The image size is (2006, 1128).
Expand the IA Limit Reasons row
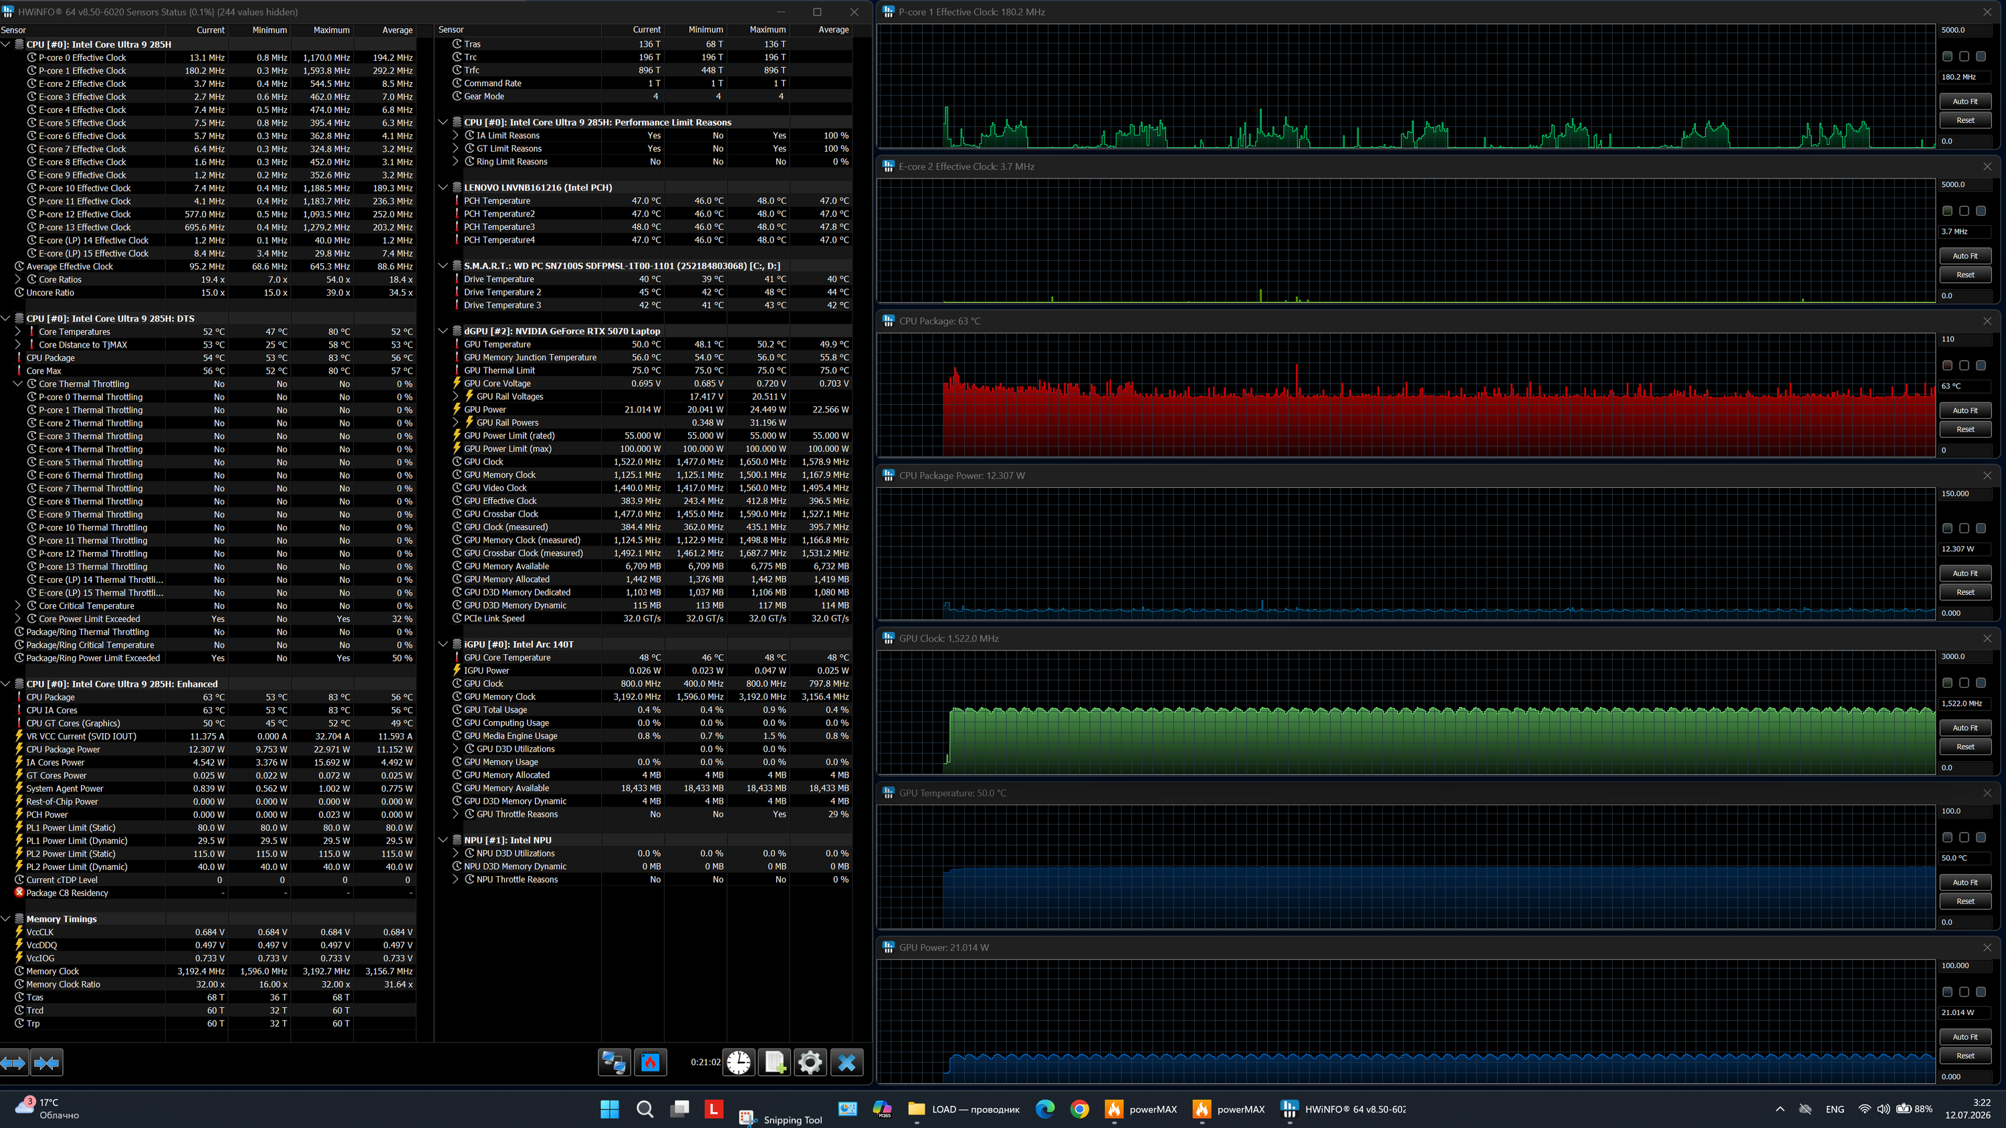455,136
